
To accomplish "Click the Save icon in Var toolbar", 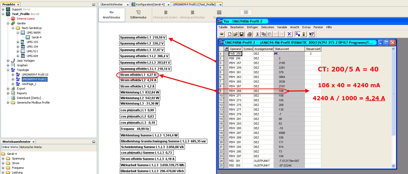I will coord(242,34).
